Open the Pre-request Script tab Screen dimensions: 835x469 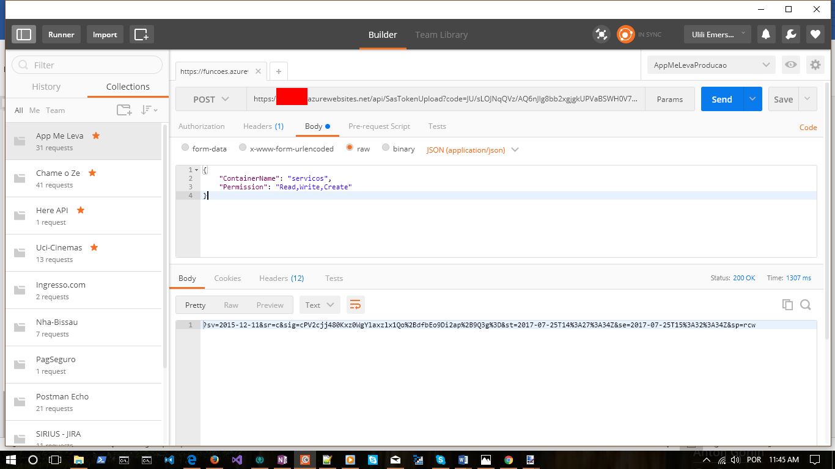pyautogui.click(x=379, y=126)
